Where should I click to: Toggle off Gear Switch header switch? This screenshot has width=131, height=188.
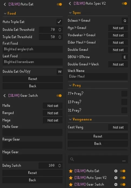(x=59, y=96)
